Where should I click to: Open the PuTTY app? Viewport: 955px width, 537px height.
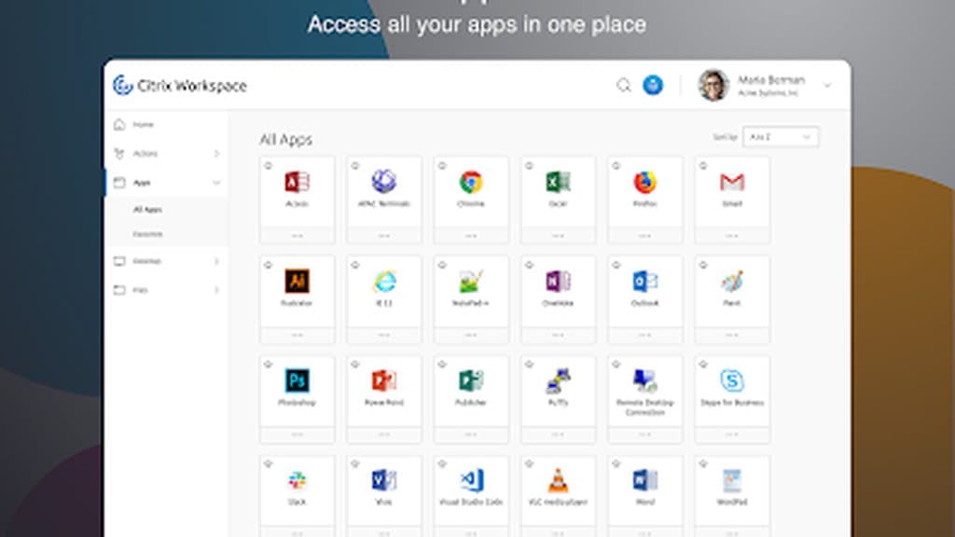(x=558, y=380)
